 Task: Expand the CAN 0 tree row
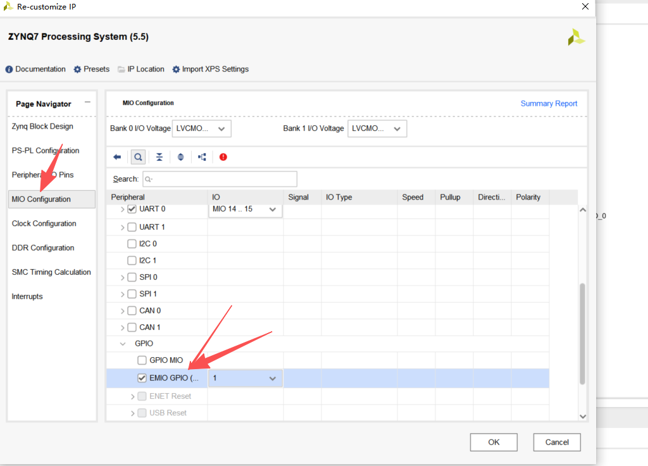tap(122, 311)
